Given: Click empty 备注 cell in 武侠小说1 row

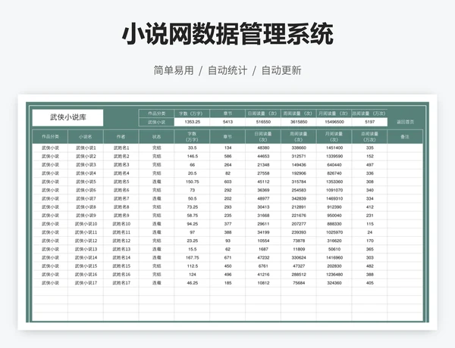Looking at the screenshot, I should click(x=405, y=148).
